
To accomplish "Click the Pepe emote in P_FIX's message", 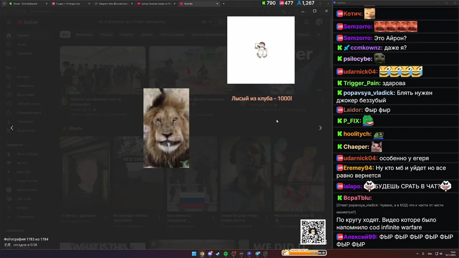I will (x=368, y=121).
